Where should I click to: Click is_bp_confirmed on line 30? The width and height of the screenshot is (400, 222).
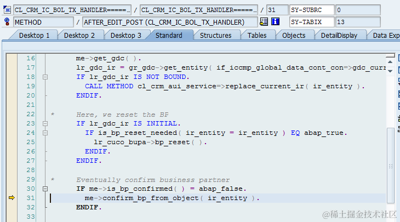point(140,189)
